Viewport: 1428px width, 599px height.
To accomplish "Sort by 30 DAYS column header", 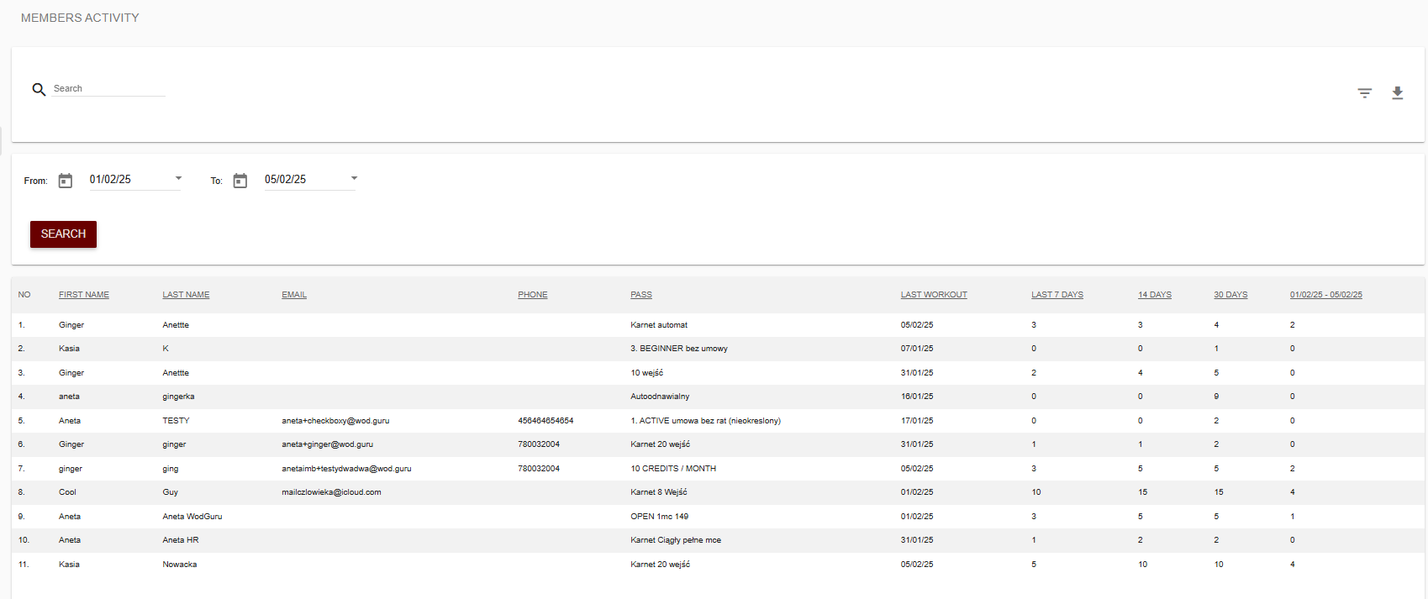I will click(1230, 295).
